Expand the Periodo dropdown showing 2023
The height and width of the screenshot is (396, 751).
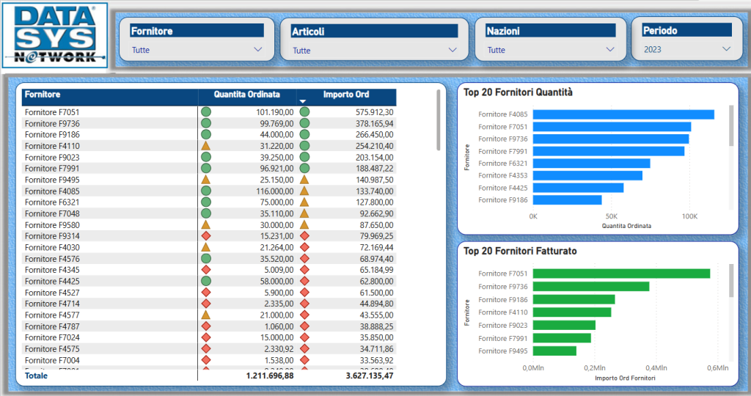726,50
